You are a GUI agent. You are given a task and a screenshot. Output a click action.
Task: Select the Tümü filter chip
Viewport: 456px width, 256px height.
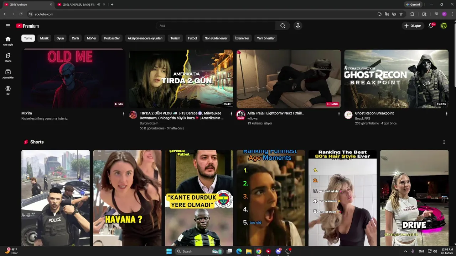coord(28,38)
